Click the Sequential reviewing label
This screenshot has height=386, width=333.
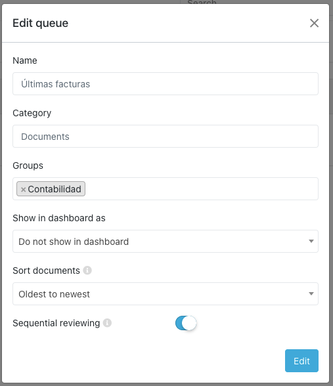(56, 323)
